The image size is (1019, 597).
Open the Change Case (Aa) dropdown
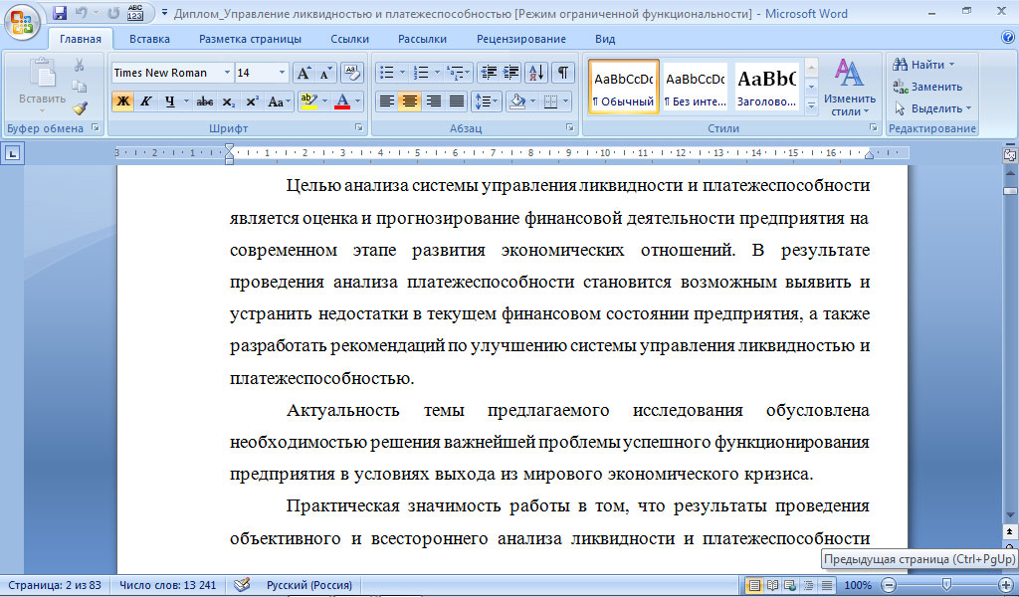pyautogui.click(x=279, y=101)
